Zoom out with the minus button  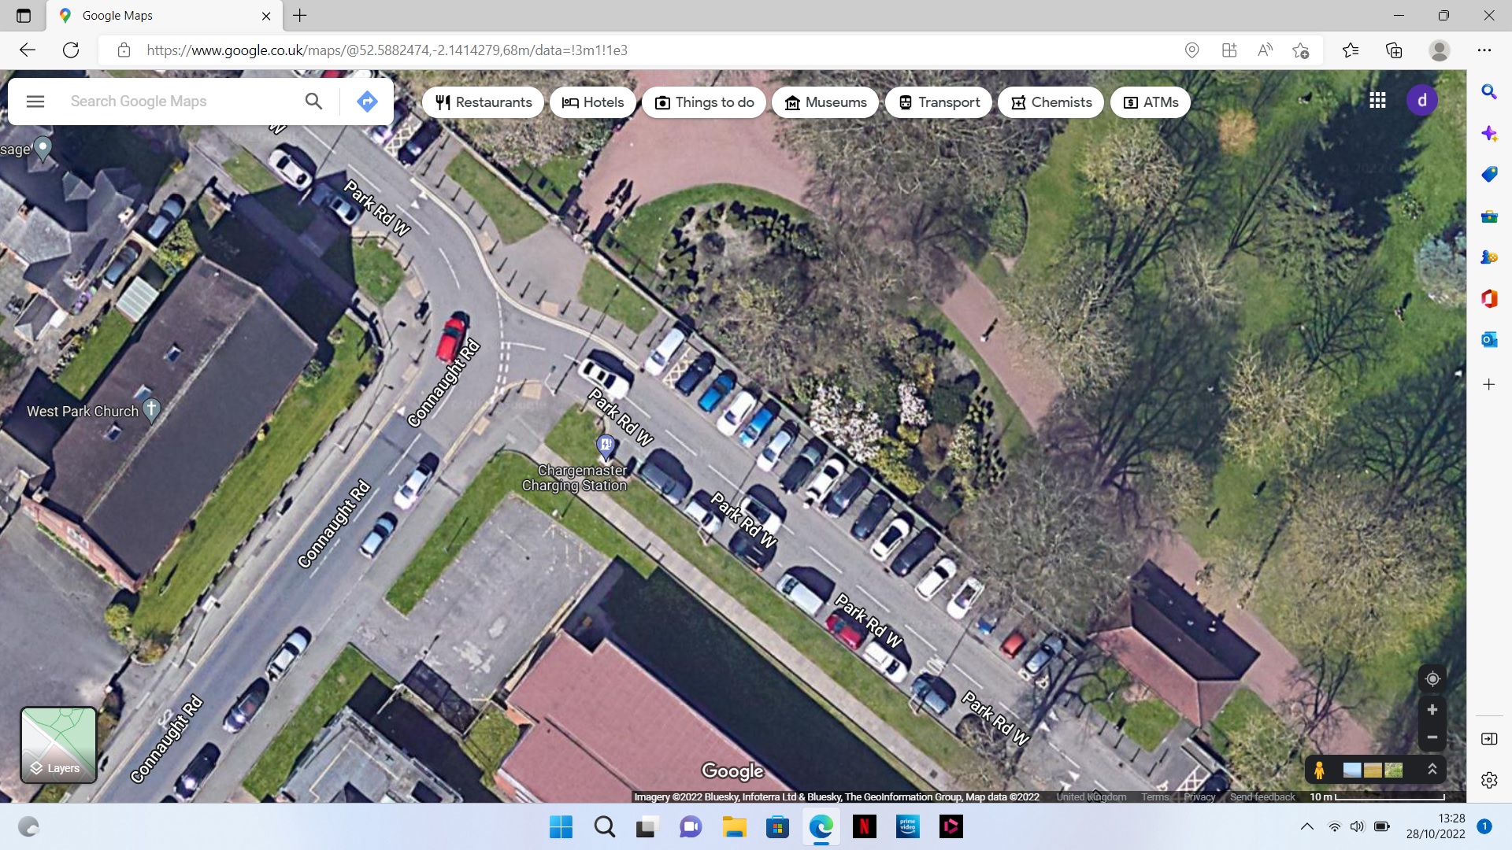1432,737
